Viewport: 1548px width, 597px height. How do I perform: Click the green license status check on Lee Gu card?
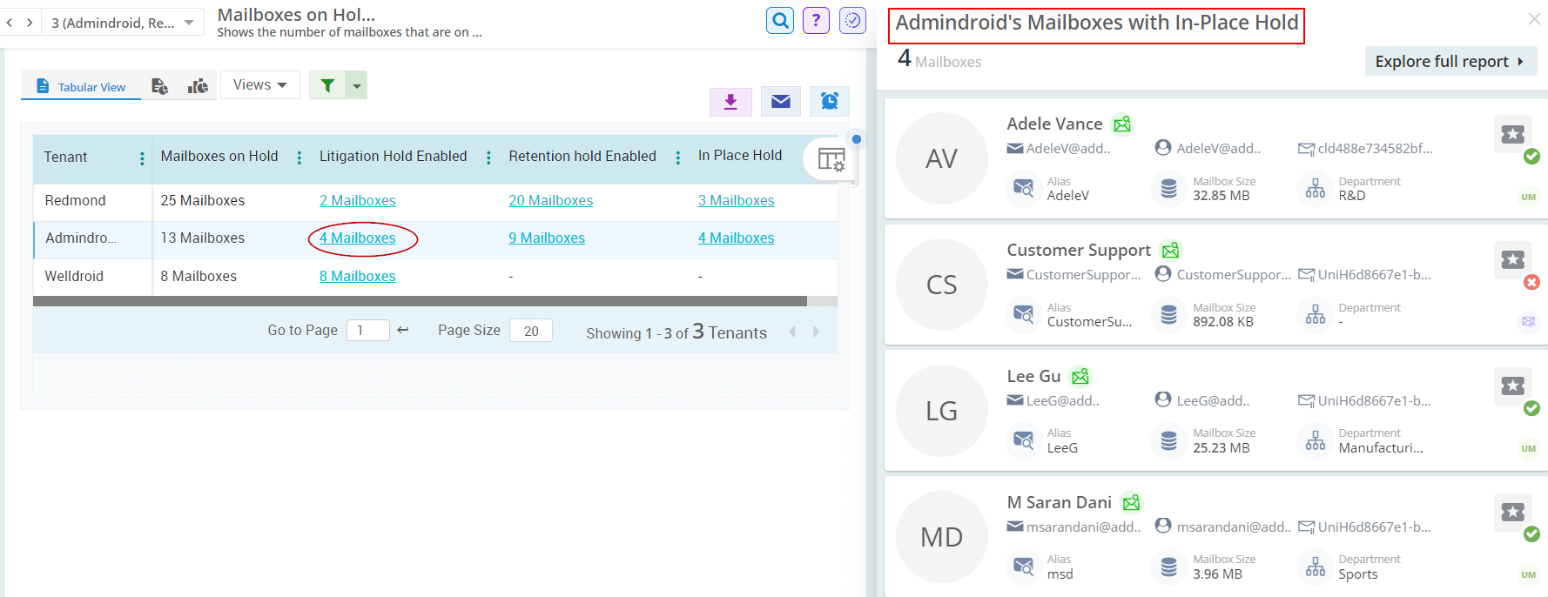click(1531, 408)
